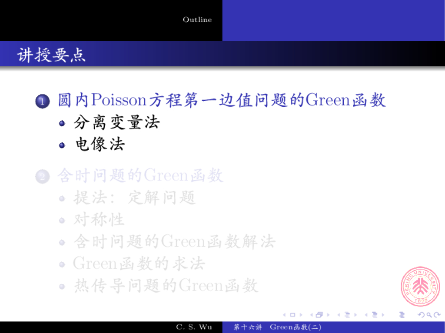
Task: Click the numbered ball 1 bullet
Action: [x=43, y=101]
